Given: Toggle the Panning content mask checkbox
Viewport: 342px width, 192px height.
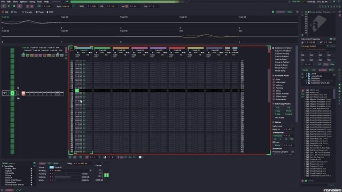Looking at the screenshot, I should pos(274,88).
